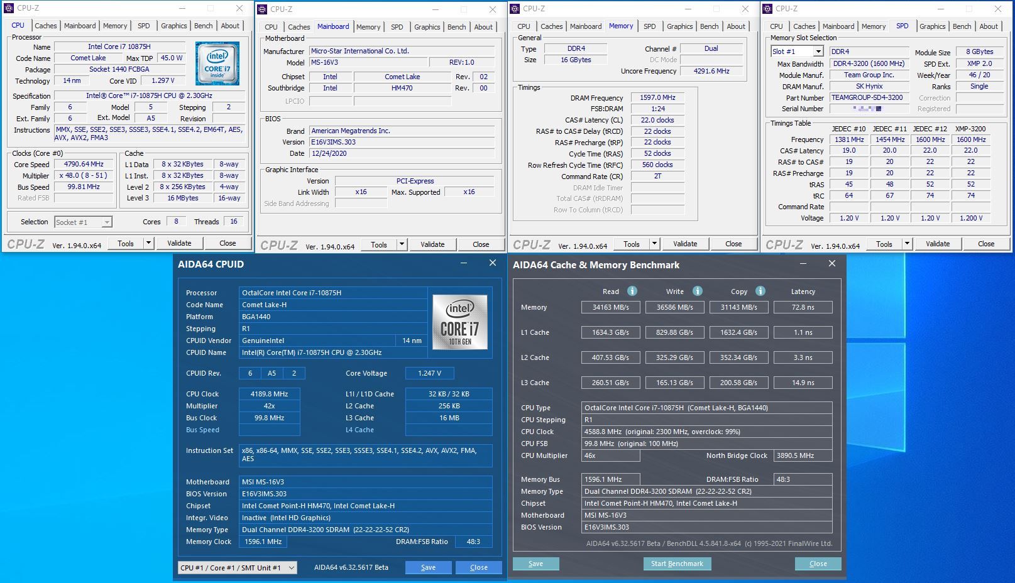
Task: Click Validate in the CPU-Z Mainboard window
Action: point(432,244)
